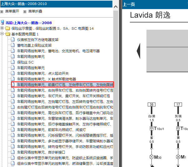Image resolution: width=188 pixels, height=167 pixels.
Task: Open 蓄电池盖上保险丝支架 page
Action: coord(34,45)
